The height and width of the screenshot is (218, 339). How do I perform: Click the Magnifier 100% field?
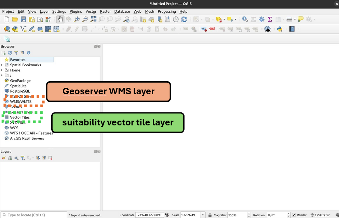click(x=237, y=215)
